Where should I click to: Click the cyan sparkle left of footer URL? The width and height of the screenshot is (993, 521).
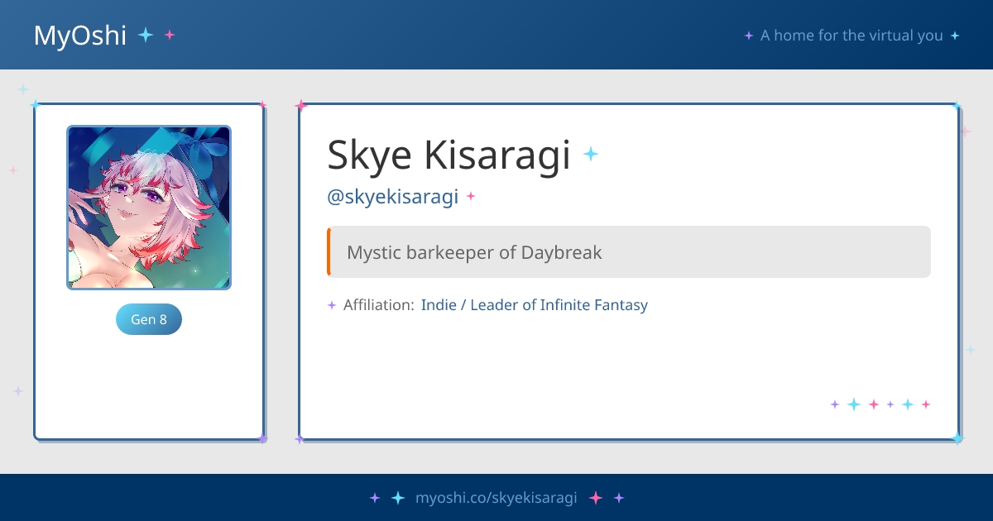397,498
